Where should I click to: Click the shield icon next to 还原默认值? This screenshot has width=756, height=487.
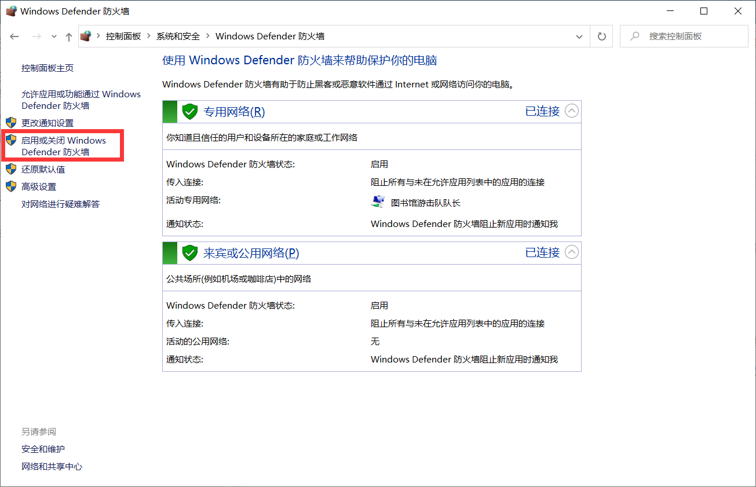click(12, 169)
